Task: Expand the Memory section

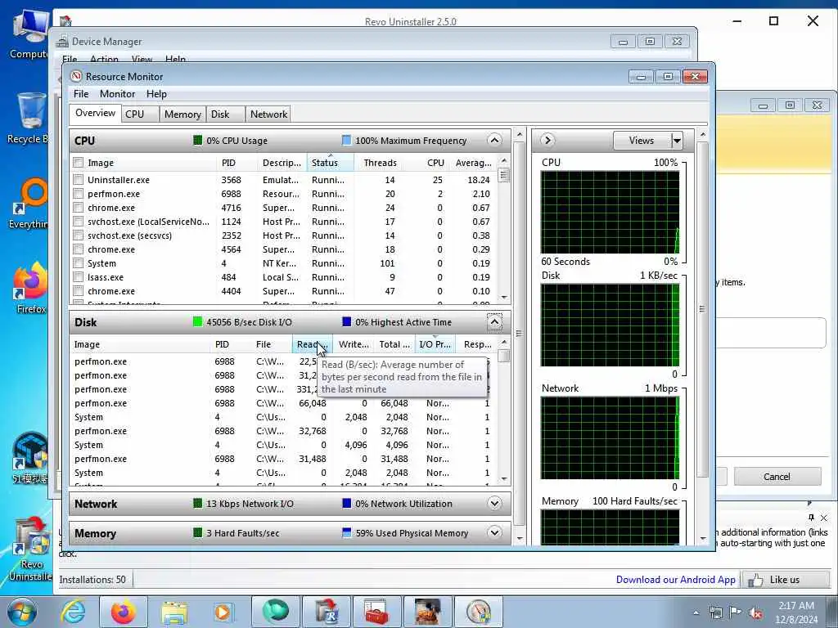Action: pyautogui.click(x=494, y=532)
